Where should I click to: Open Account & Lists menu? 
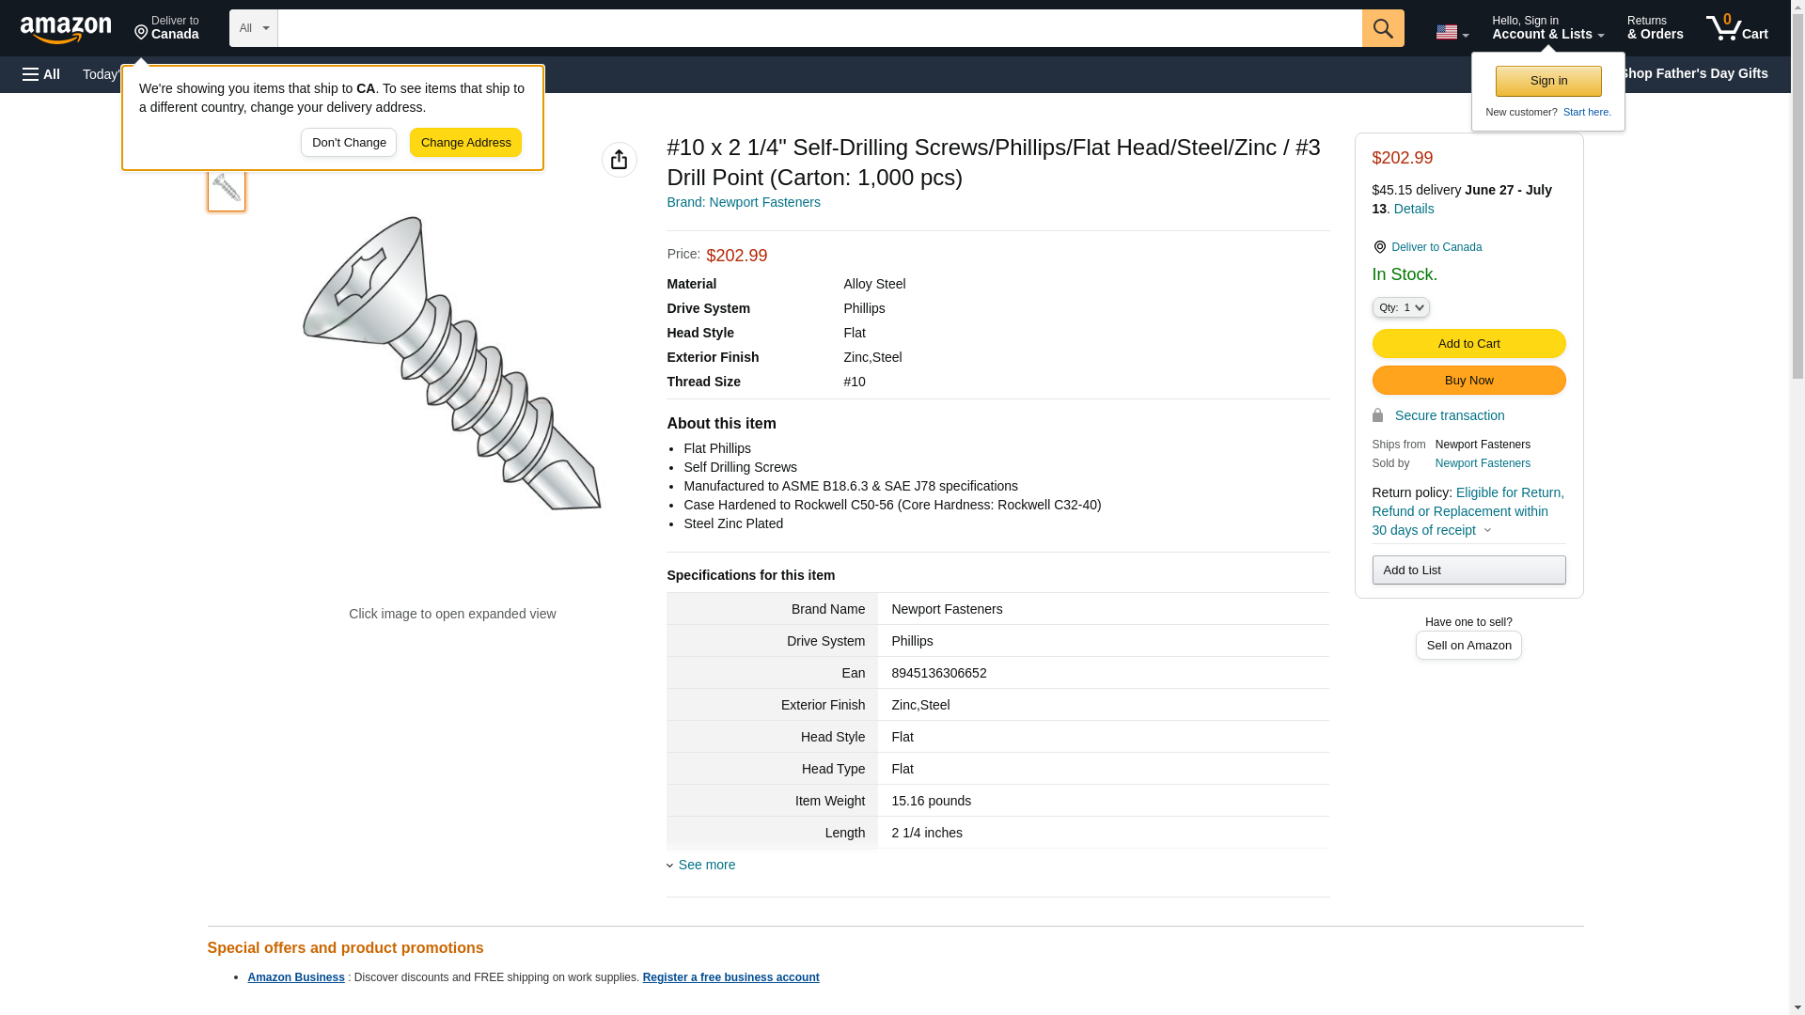1546,28
